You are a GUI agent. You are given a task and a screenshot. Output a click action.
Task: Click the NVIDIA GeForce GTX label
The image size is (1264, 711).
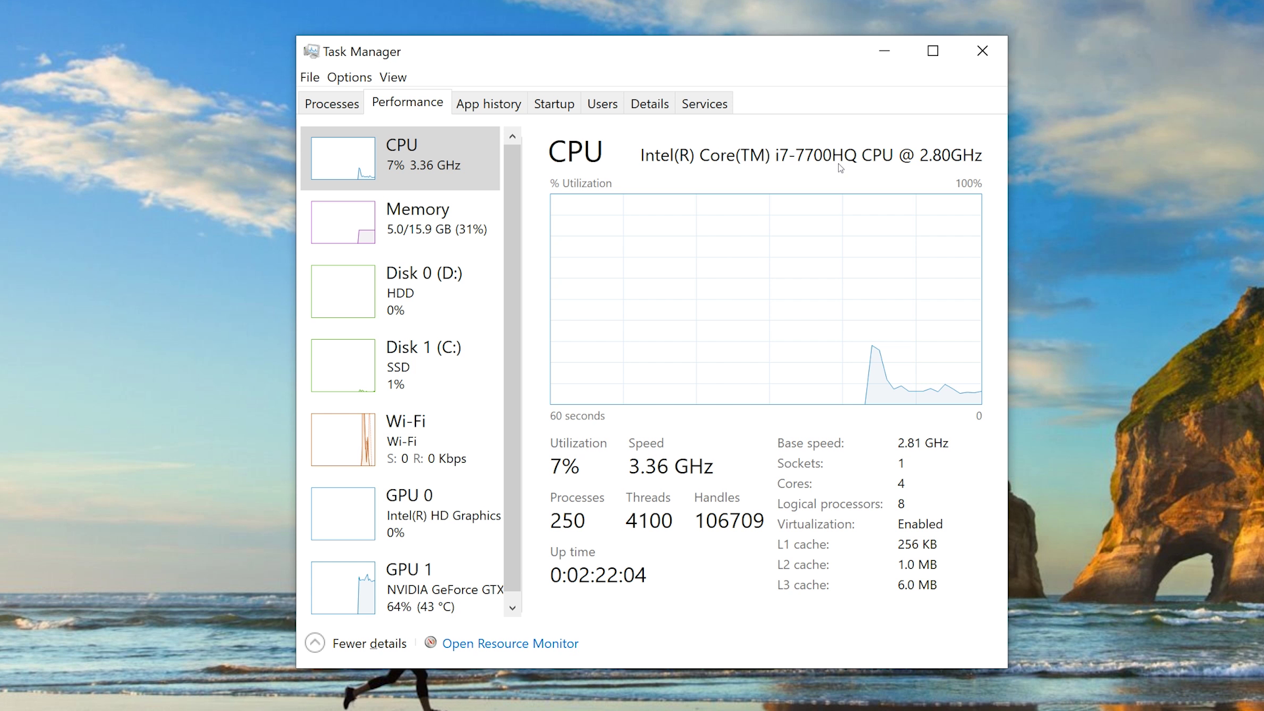tap(445, 589)
